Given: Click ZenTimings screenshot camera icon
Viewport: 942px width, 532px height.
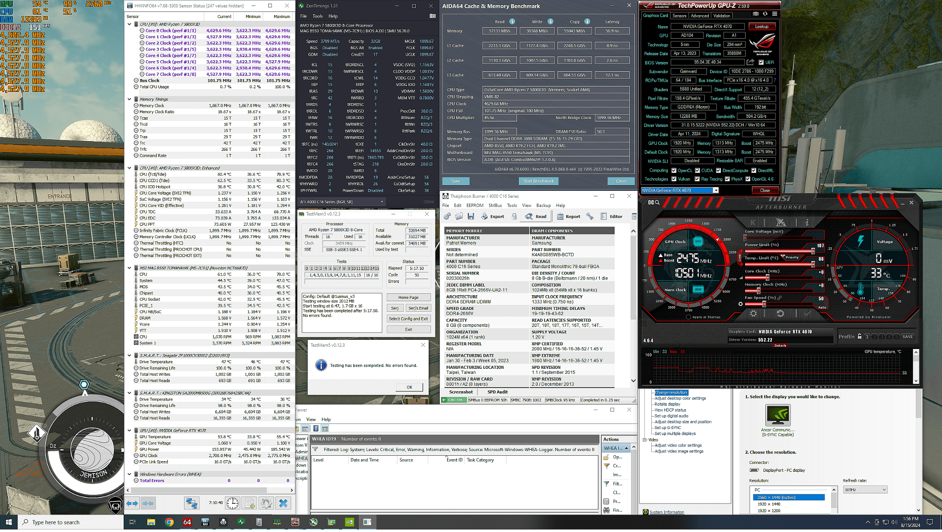Looking at the screenshot, I should click(x=432, y=16).
